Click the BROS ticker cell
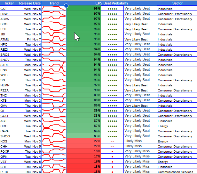This screenshot has height=174, width=197. click(x=9, y=54)
